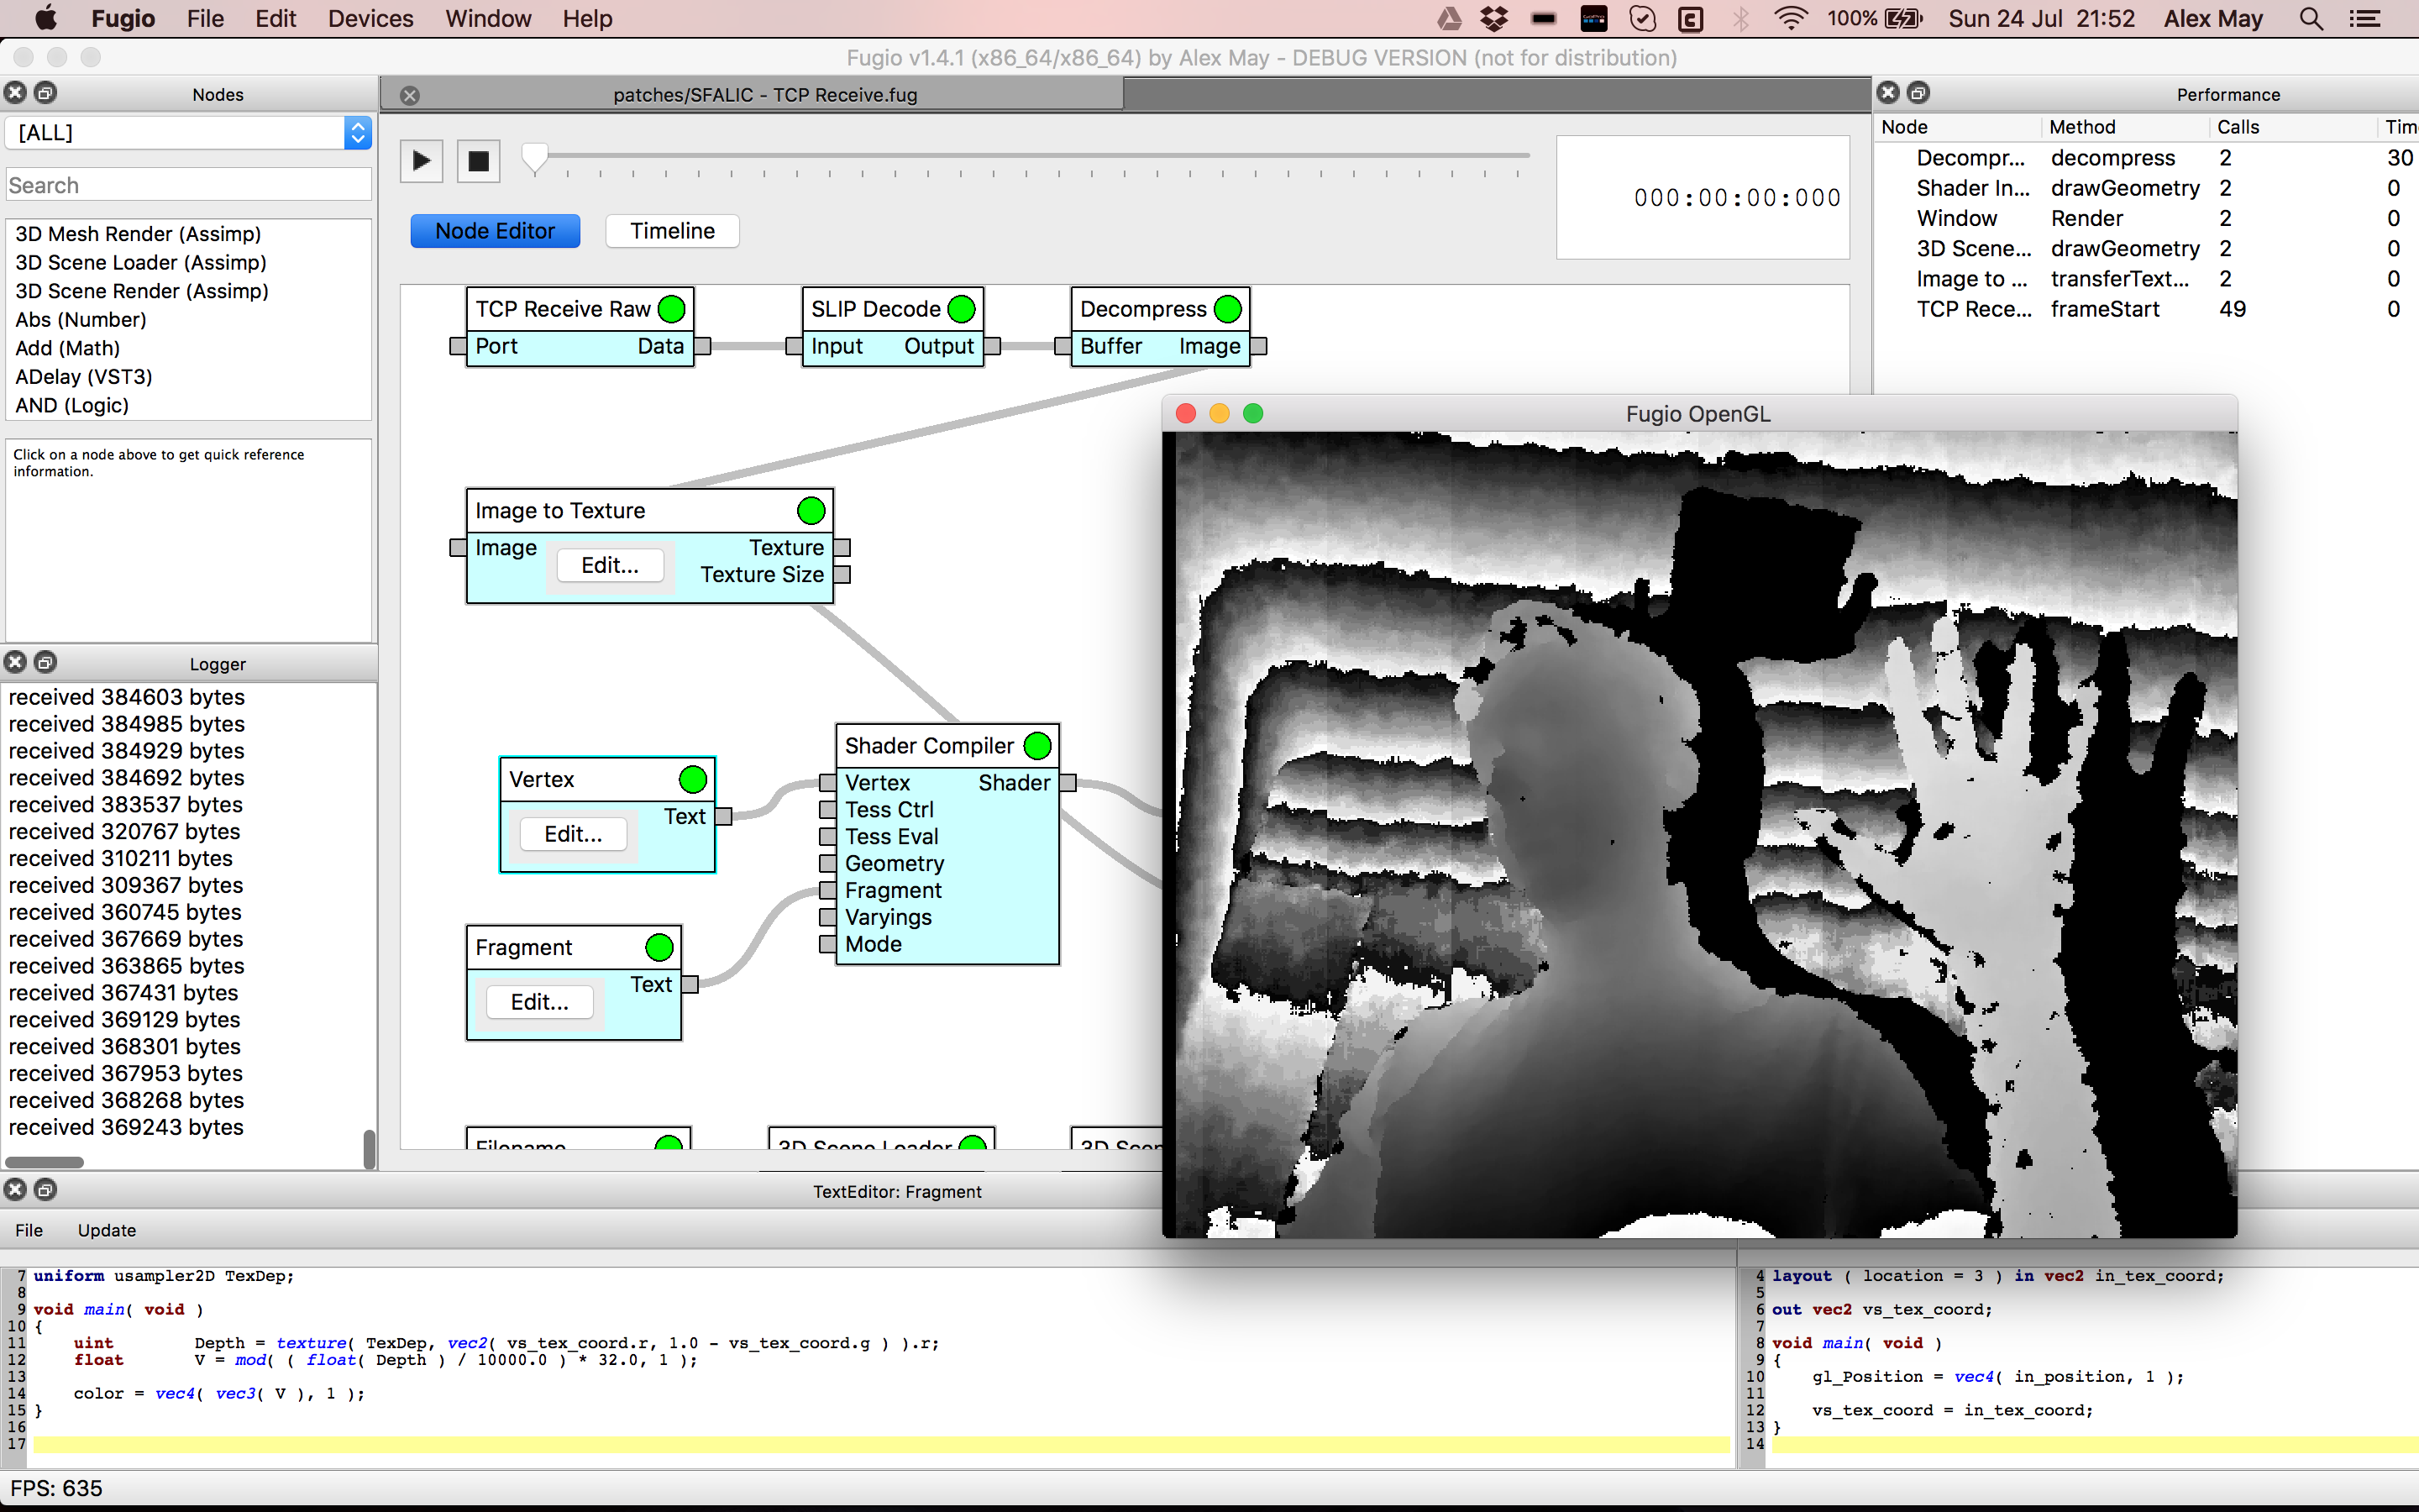Click Edit... button on the Fragment node
Screen dimensions: 2419x1512
[540, 1002]
